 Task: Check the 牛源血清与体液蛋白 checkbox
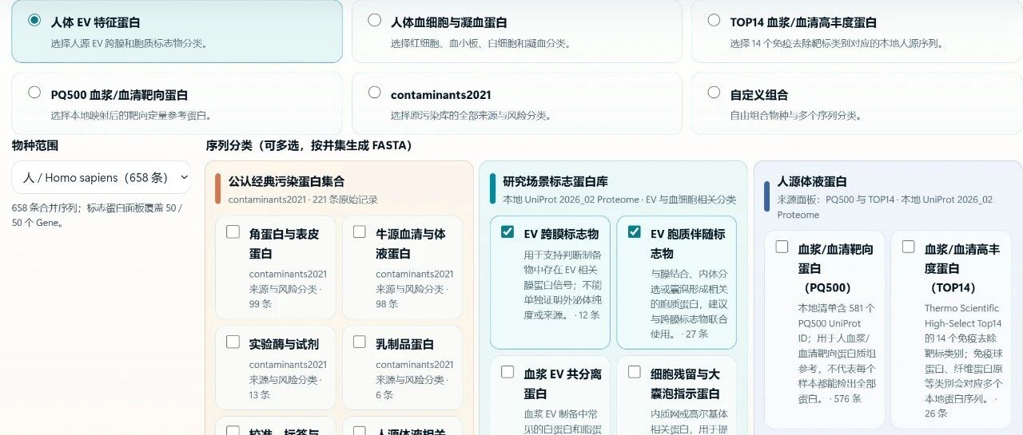click(360, 232)
